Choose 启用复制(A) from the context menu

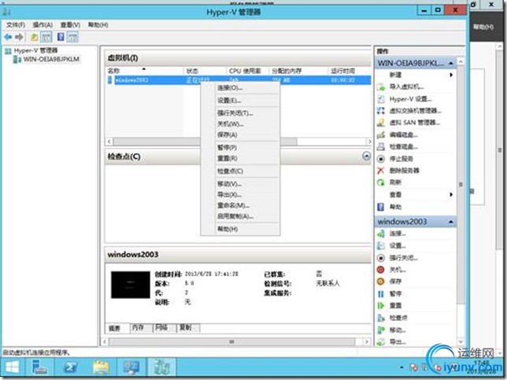[240, 216]
